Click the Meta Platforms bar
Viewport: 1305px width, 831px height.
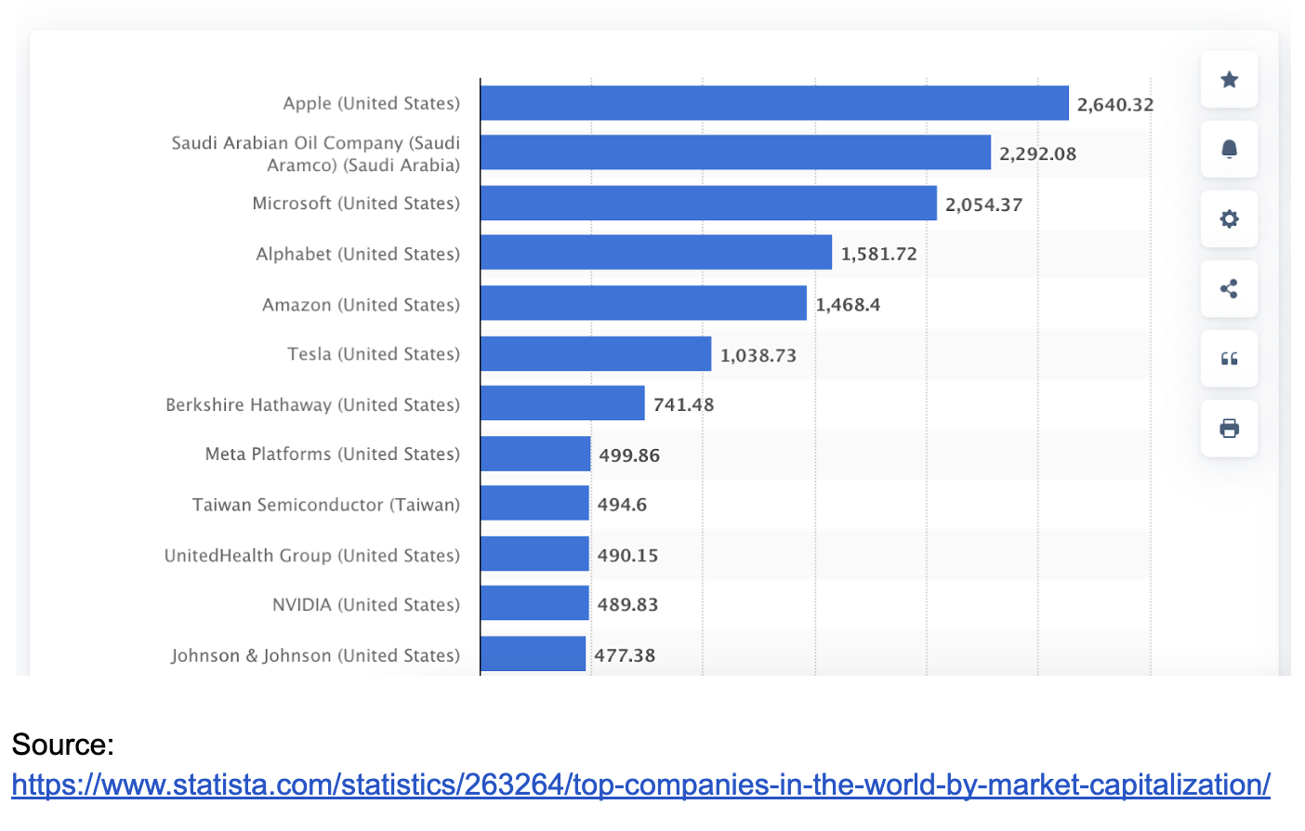[535, 454]
